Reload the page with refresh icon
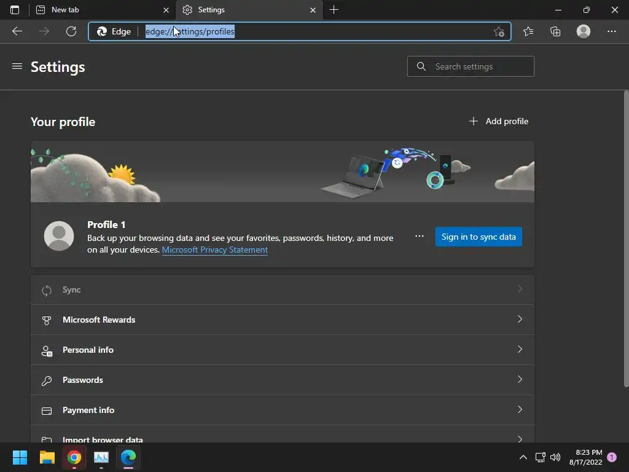The height and width of the screenshot is (472, 629). pyautogui.click(x=71, y=31)
